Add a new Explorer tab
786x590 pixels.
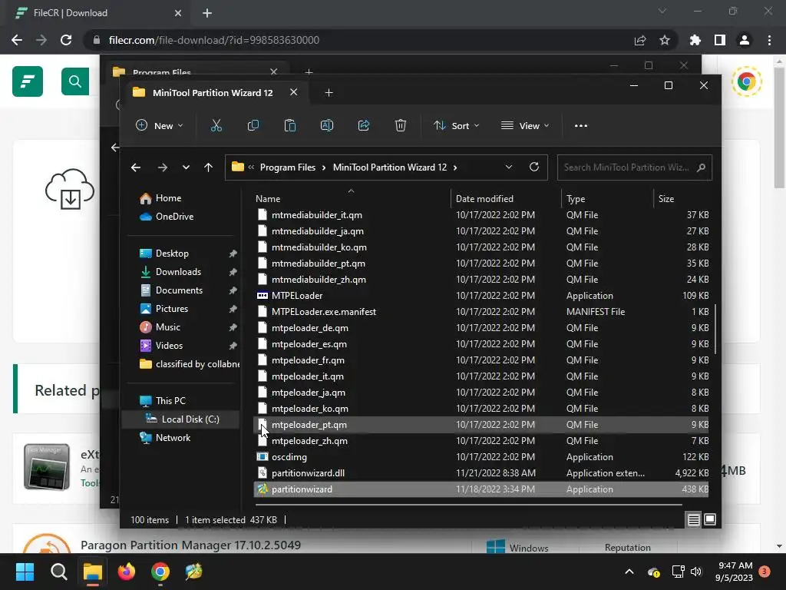pos(329,92)
